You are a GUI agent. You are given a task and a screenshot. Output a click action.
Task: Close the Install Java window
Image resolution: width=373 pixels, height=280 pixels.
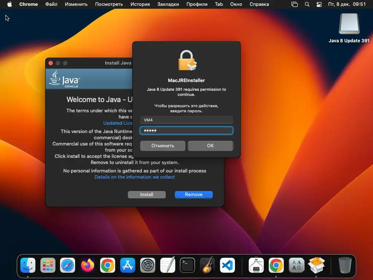(51, 63)
